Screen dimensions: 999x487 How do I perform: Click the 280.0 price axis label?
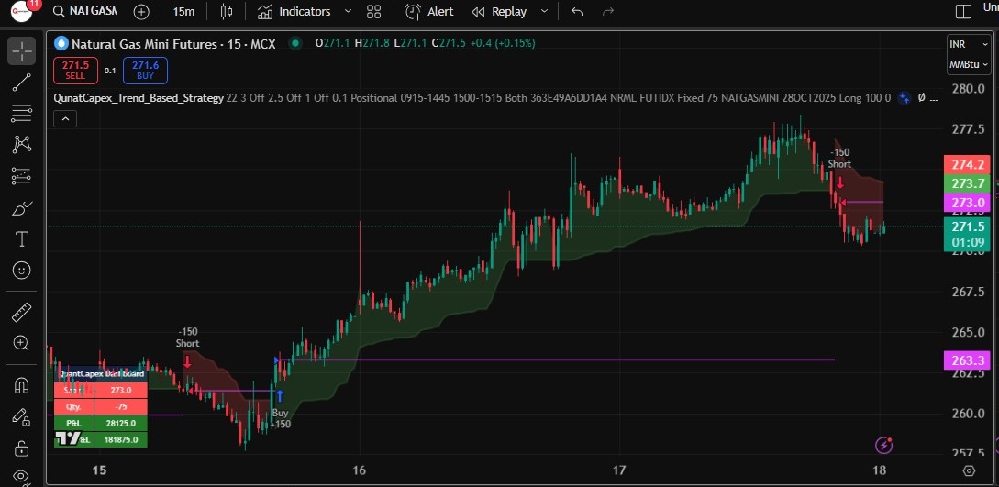(968, 88)
